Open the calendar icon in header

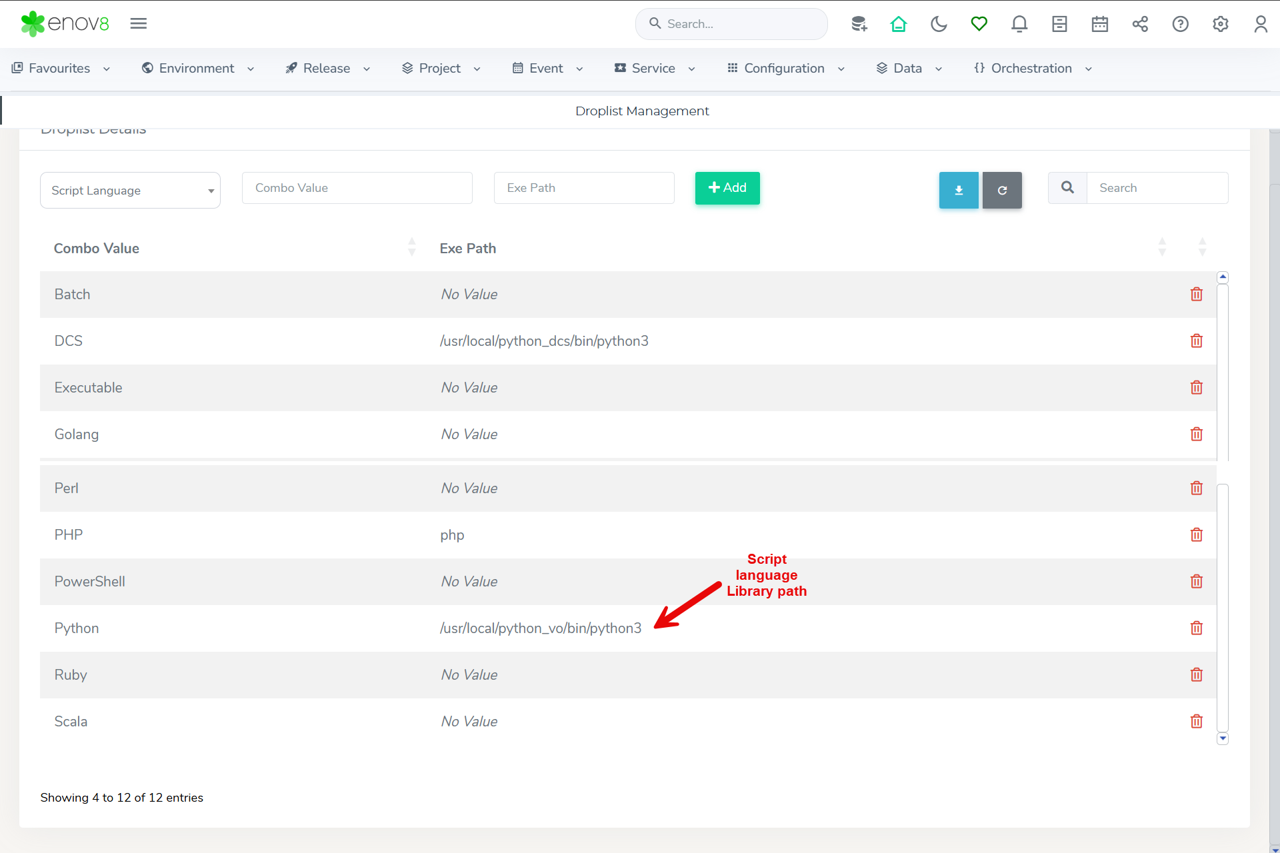1099,24
